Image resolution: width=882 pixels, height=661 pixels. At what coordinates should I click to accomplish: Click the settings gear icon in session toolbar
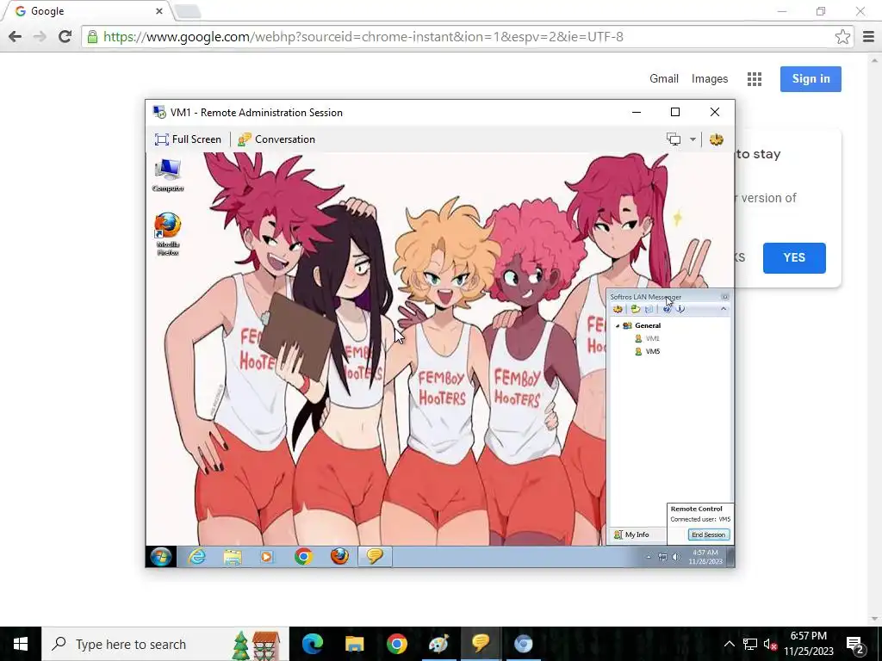716,139
